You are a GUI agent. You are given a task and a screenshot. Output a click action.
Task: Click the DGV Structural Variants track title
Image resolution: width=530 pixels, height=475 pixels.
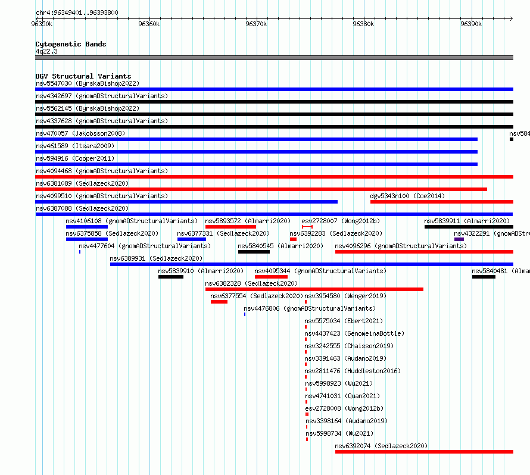83,76
